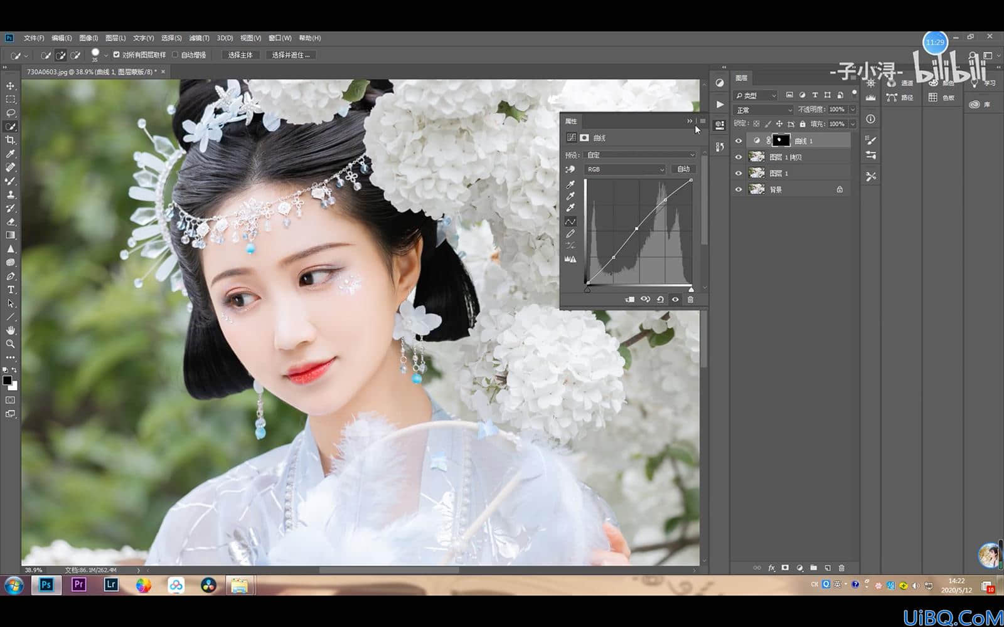Choose the add-to-selection brush mode
1004x627 pixels.
61,55
